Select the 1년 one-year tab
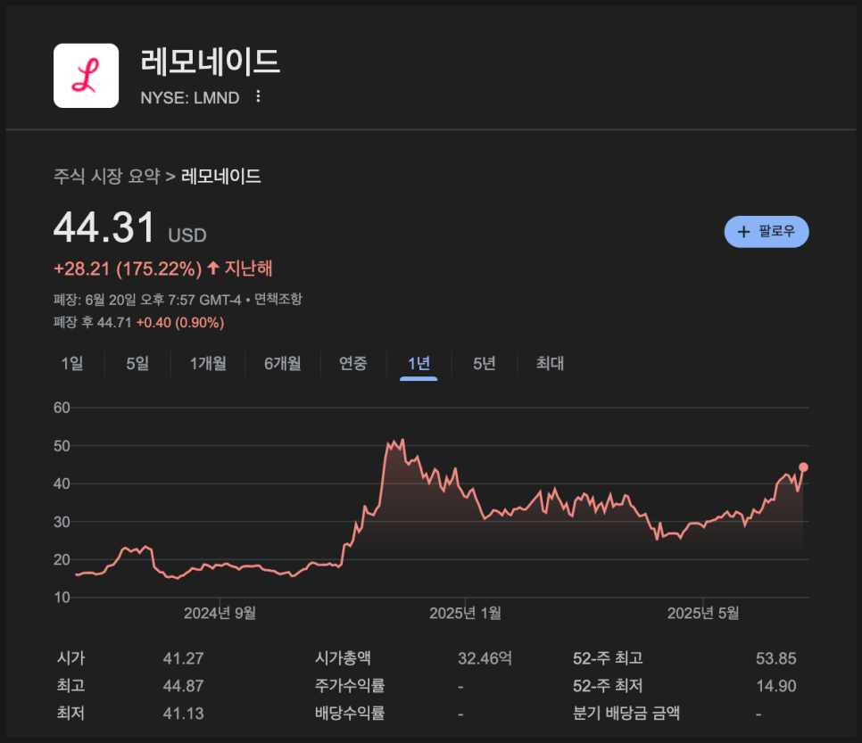Viewport: 862px width, 743px height. point(419,363)
